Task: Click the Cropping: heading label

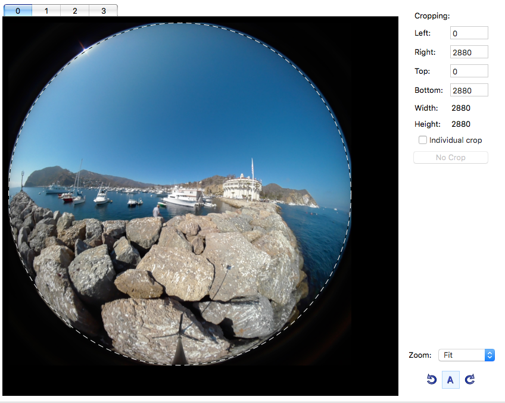Action: click(432, 16)
